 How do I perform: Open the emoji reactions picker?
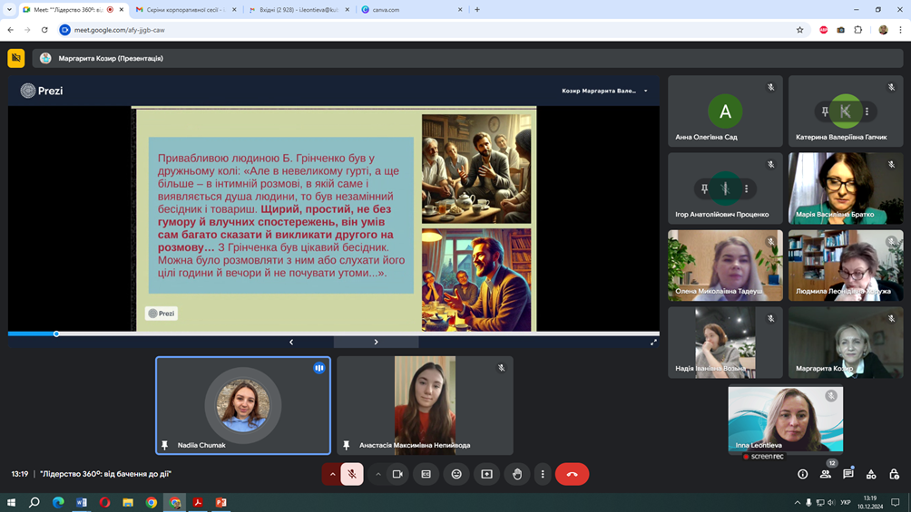click(456, 474)
